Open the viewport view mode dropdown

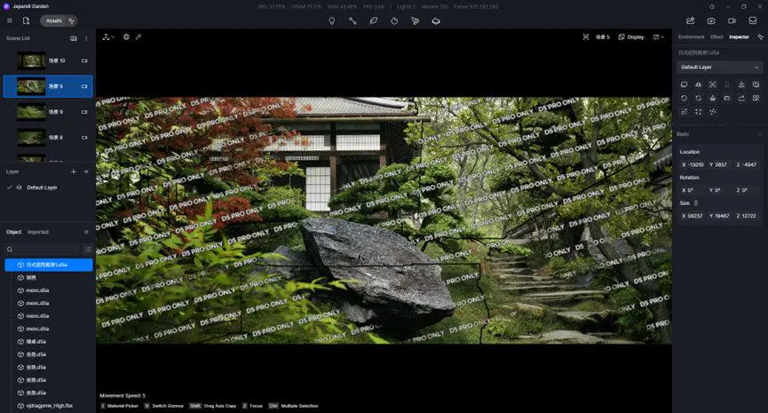658,36
